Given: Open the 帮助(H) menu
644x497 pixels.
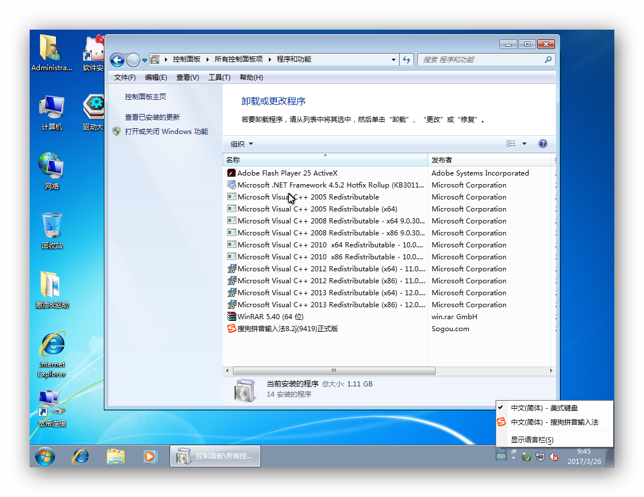Looking at the screenshot, I should tap(251, 78).
